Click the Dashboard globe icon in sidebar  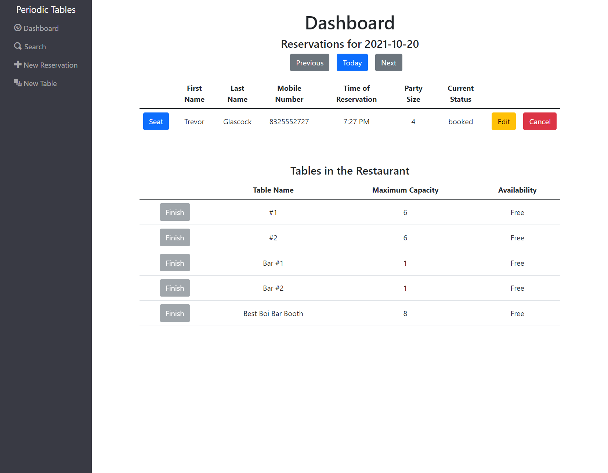(x=18, y=28)
